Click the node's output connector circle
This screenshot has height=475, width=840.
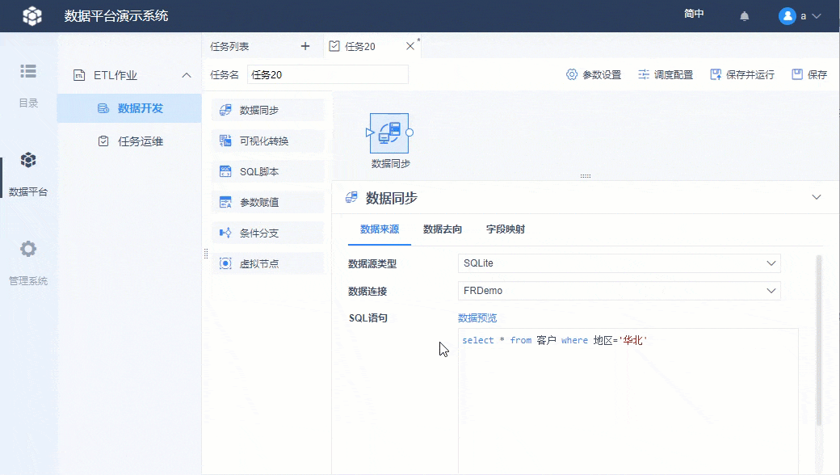(x=409, y=132)
